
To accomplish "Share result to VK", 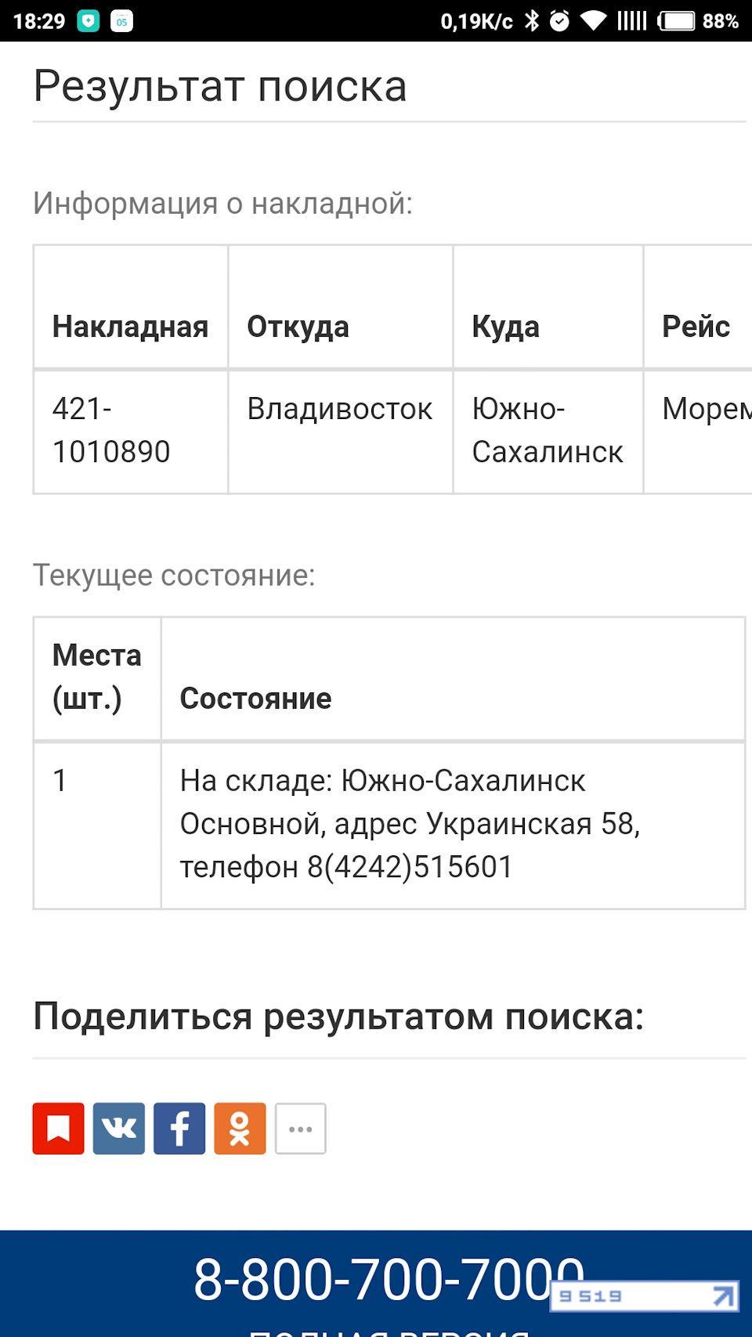I will tap(118, 1128).
